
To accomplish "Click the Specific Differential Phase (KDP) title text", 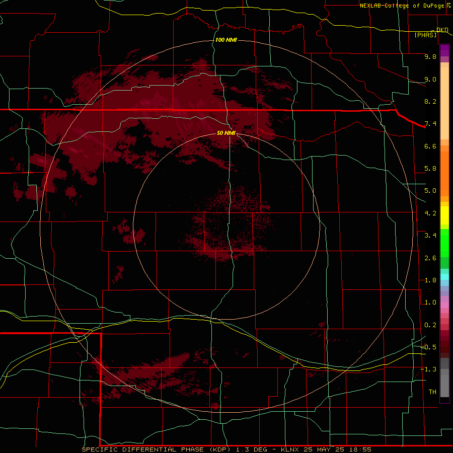I will (x=156, y=449).
